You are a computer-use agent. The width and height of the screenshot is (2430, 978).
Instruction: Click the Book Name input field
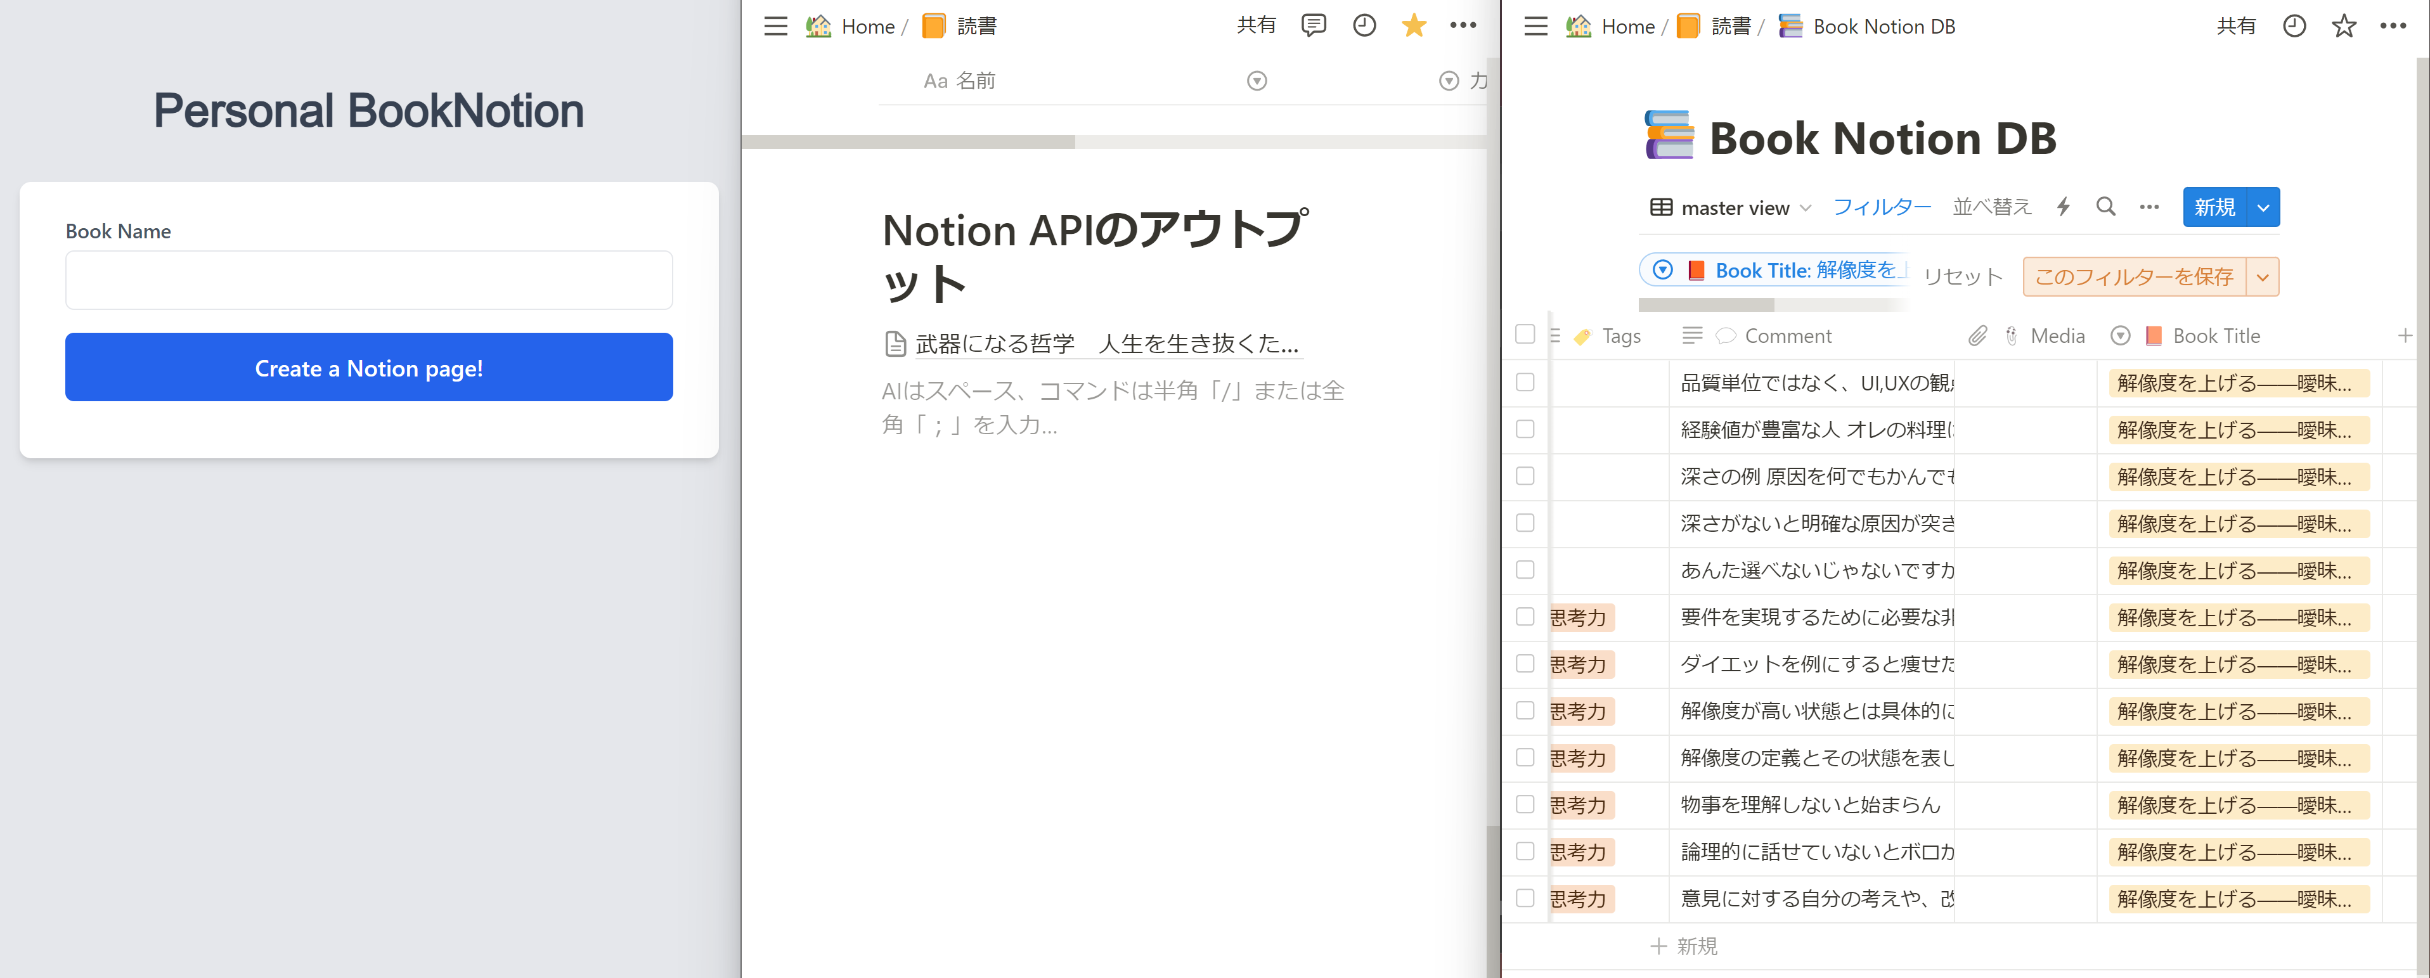tap(369, 280)
